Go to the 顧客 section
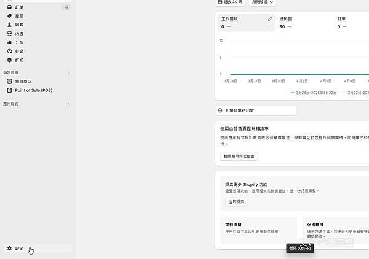Image resolution: width=369 pixels, height=259 pixels. coord(38,25)
